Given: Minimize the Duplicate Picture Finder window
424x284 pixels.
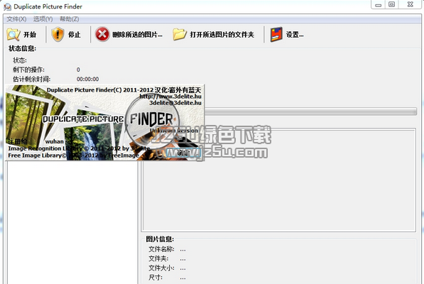Looking at the screenshot, I should (x=379, y=4).
